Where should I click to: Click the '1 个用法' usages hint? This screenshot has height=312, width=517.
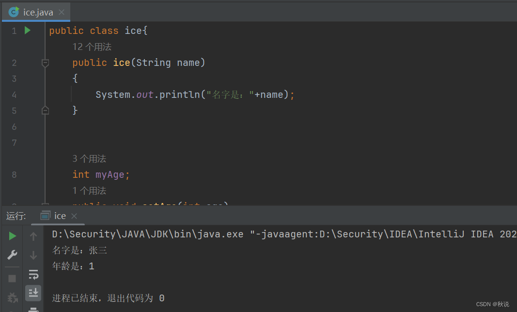pyautogui.click(x=89, y=190)
